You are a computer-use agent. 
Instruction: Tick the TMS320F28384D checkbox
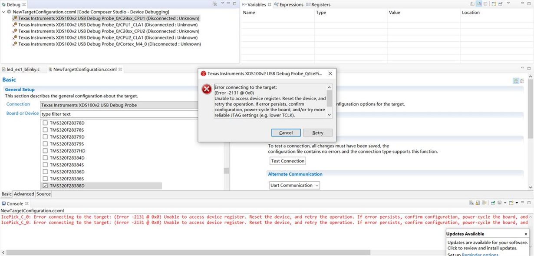click(45, 158)
